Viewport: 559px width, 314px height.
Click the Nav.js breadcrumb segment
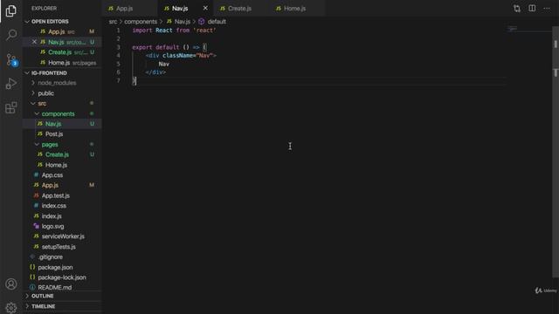(178, 22)
